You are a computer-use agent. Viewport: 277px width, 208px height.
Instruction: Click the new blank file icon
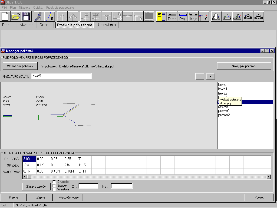6,17
